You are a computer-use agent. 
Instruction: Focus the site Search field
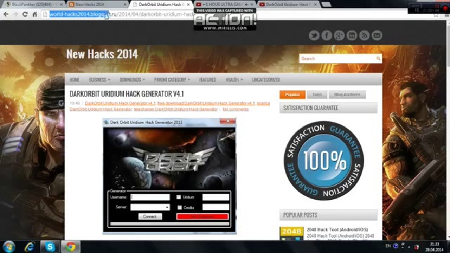coord(337,58)
